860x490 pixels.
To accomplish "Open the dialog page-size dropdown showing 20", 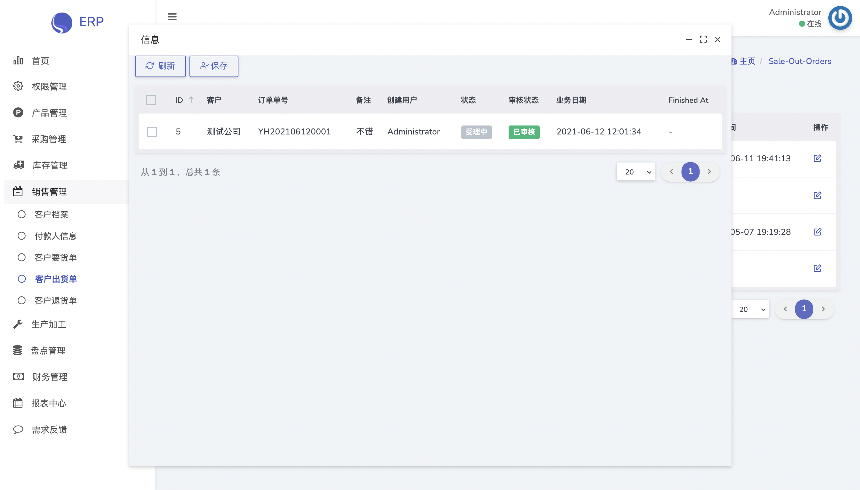I will (x=636, y=171).
